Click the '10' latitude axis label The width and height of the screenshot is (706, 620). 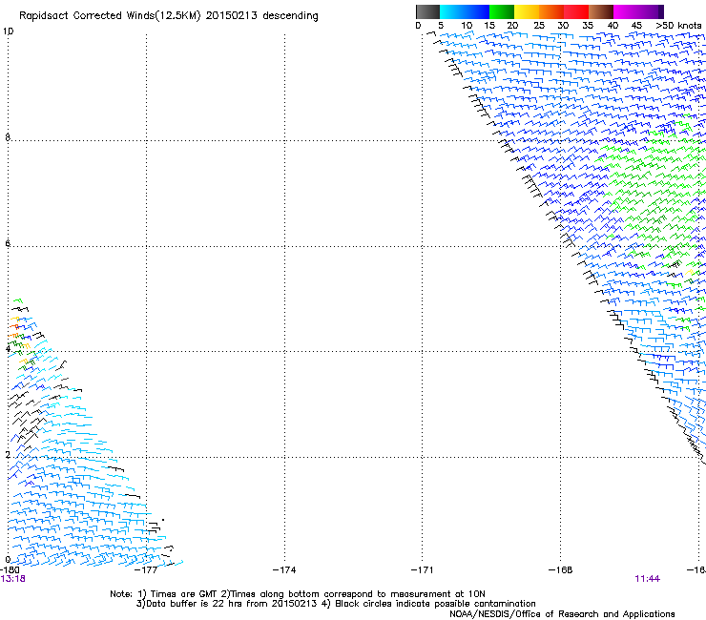pyautogui.click(x=8, y=31)
